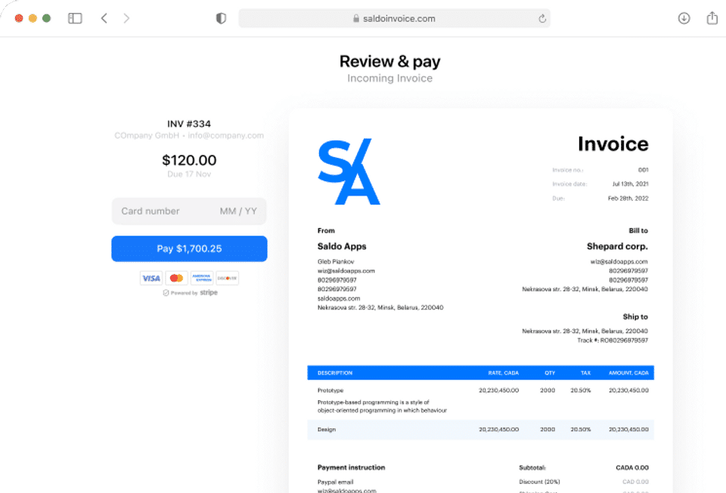Click the blue SA company logo

pyautogui.click(x=349, y=171)
